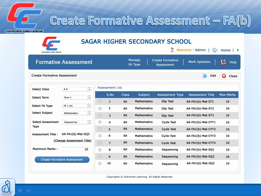
Task: Select radio button for Sequencing SQ2
Action: pyautogui.click(x=100, y=156)
